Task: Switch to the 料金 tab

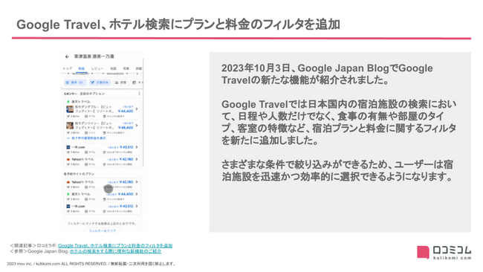Action: click(81, 68)
